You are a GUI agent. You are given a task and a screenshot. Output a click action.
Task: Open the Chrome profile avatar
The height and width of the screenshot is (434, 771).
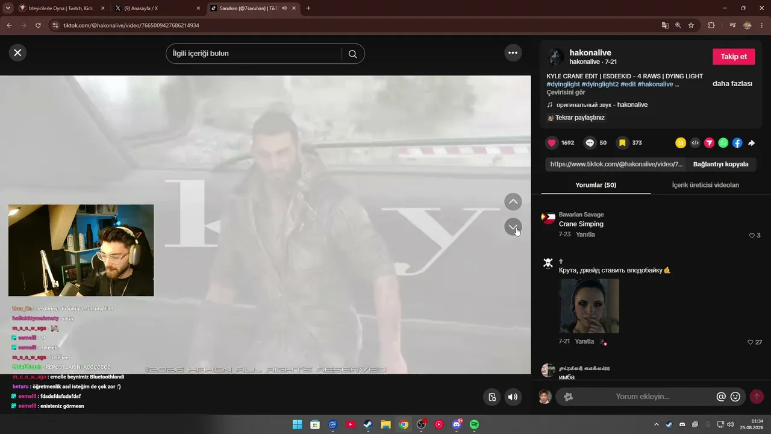click(x=748, y=25)
